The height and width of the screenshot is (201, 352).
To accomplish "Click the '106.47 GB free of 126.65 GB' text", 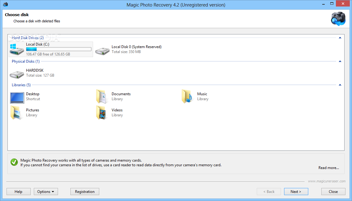I will (x=48, y=54).
